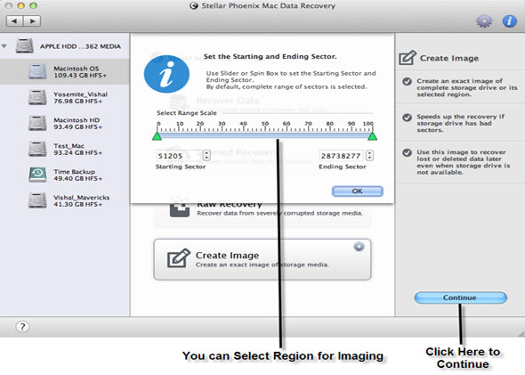Click the blue range scale bar

point(264,135)
